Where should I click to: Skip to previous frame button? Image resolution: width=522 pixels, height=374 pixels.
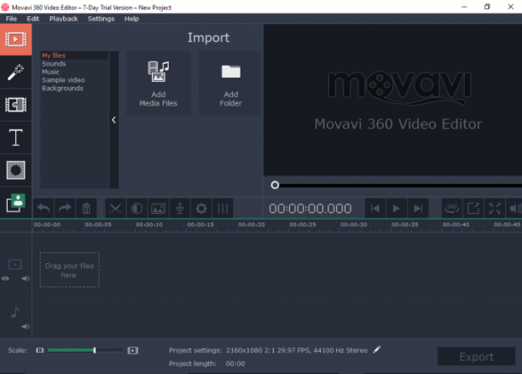coord(375,209)
